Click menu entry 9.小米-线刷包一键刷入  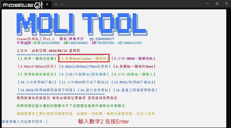point(133,74)
